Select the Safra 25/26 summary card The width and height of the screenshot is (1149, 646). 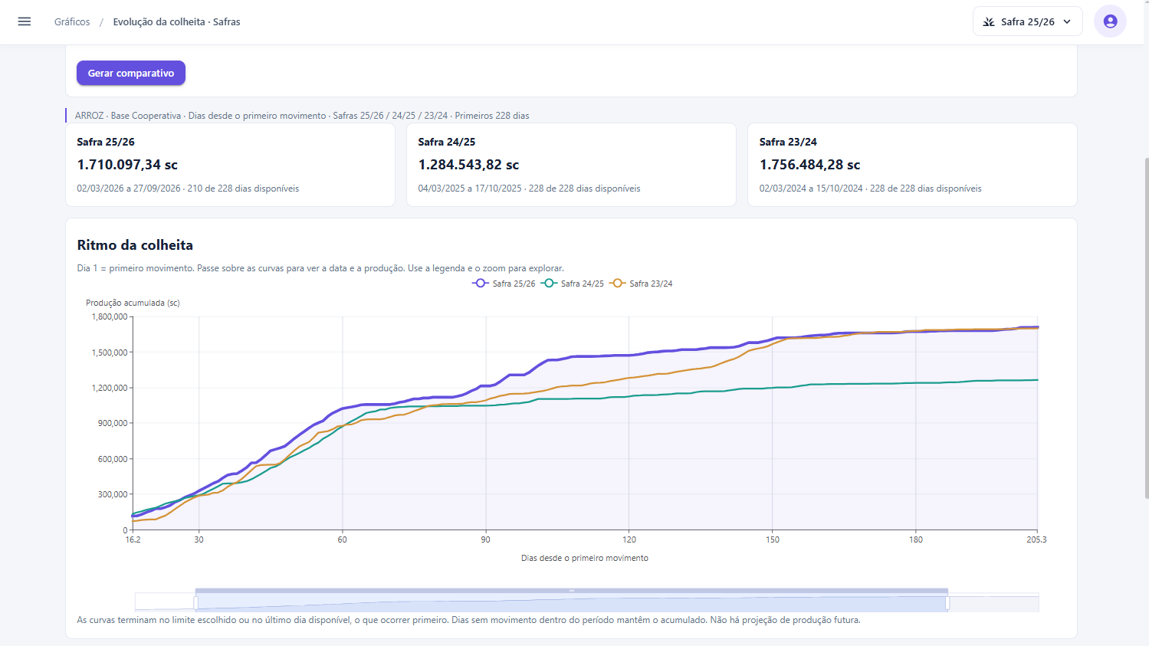(x=230, y=165)
